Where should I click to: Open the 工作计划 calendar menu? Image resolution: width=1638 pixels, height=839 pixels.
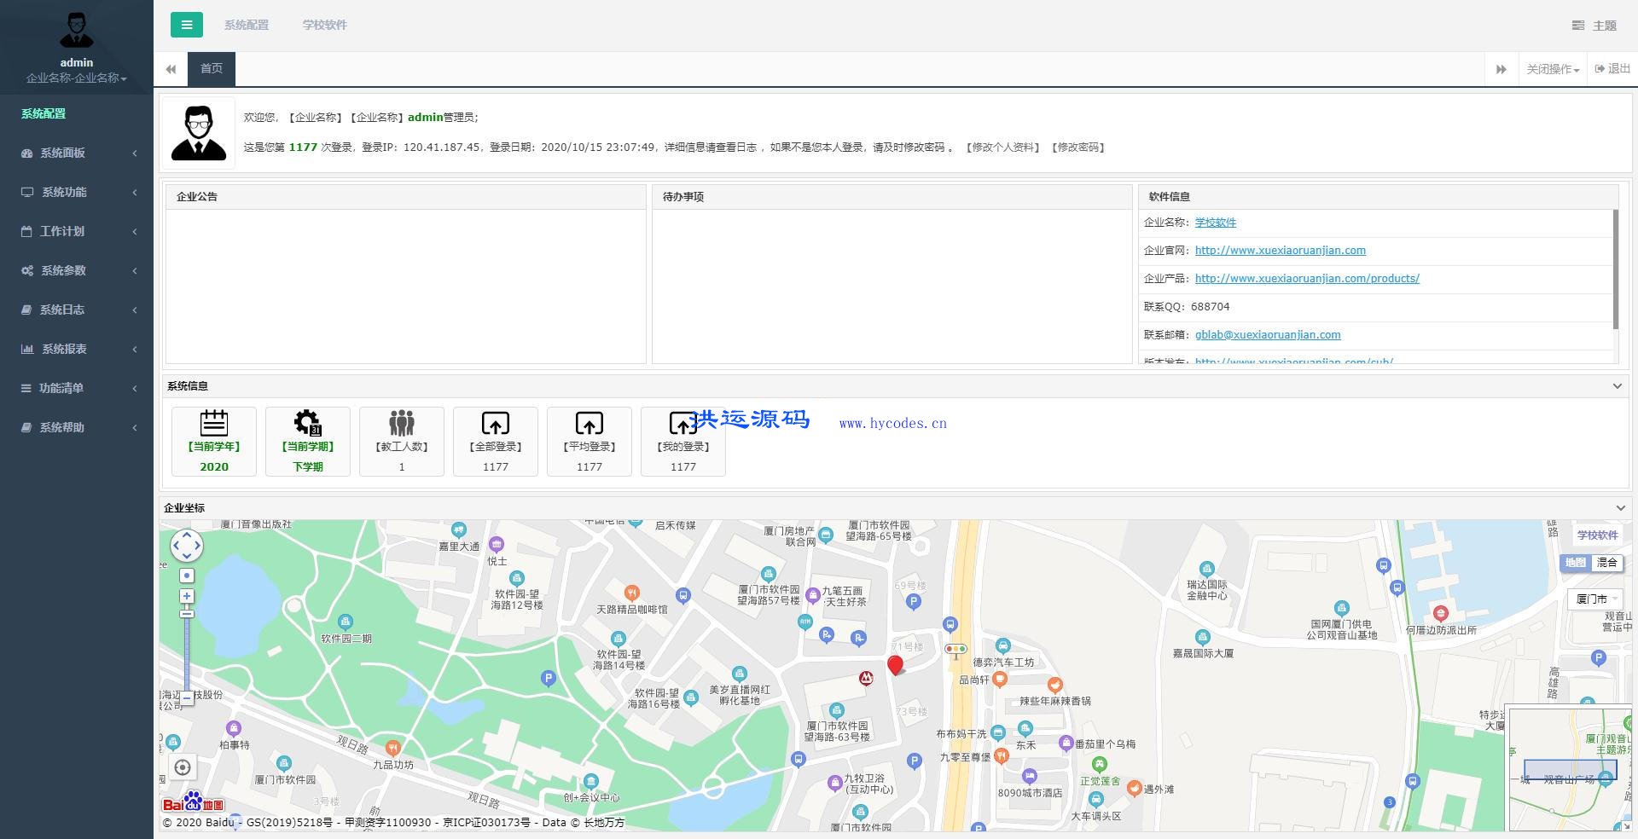pyautogui.click(x=77, y=231)
